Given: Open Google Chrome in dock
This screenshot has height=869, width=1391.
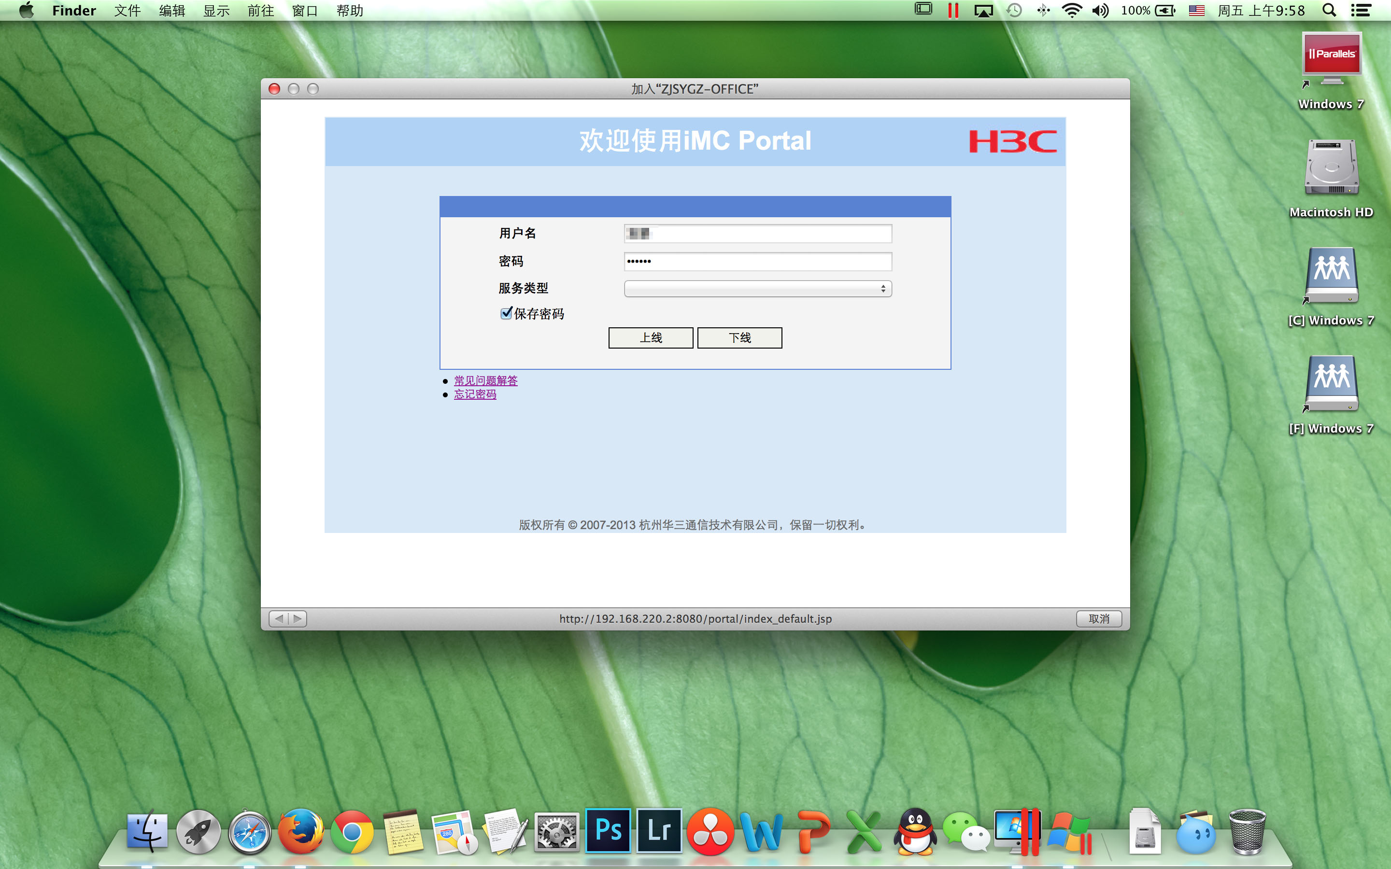Looking at the screenshot, I should [x=351, y=832].
